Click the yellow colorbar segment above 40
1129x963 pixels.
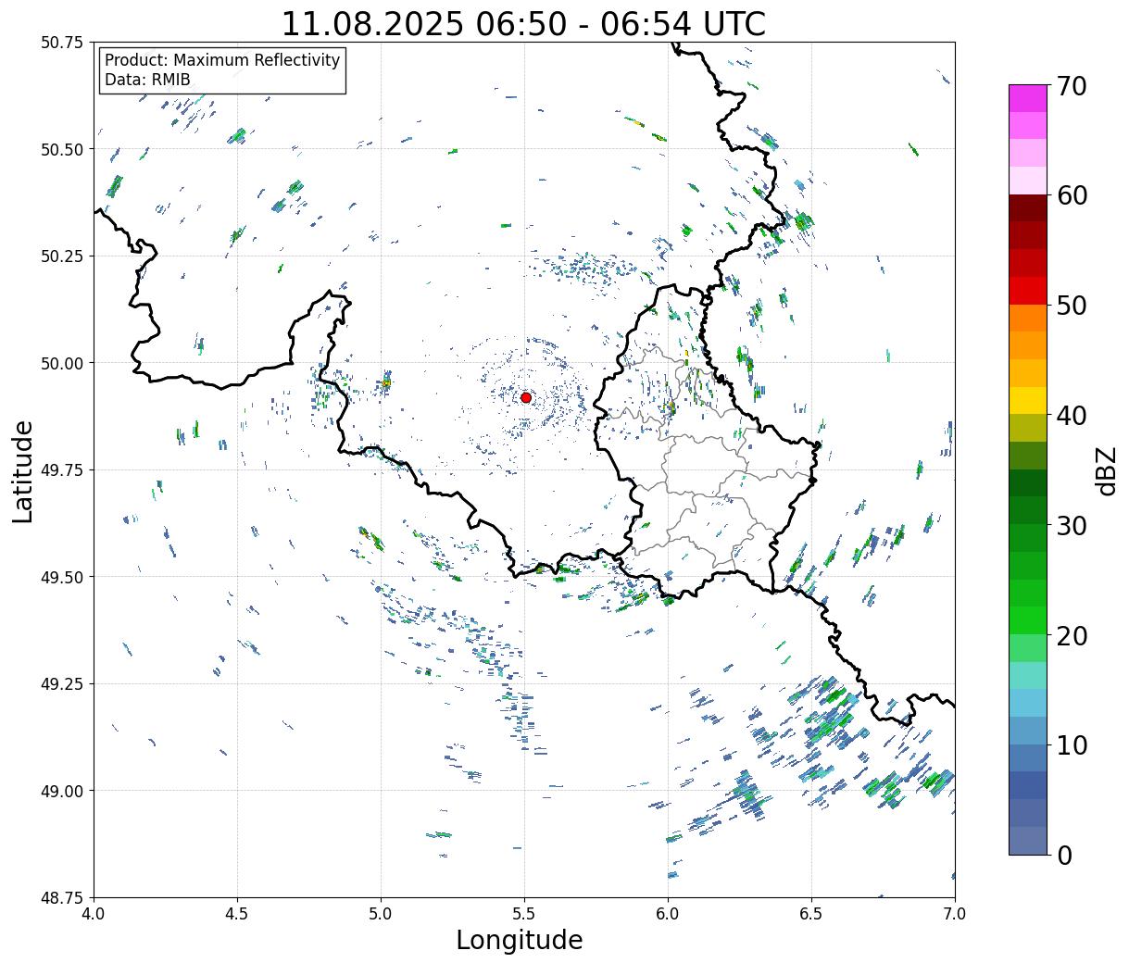coord(1027,400)
